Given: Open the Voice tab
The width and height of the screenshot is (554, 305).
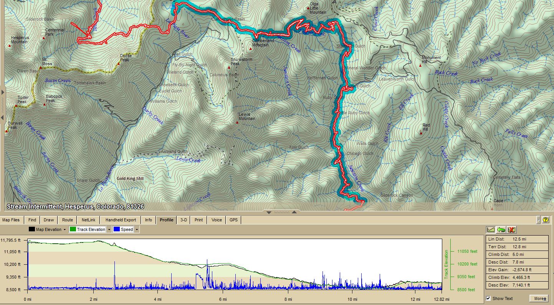Looking at the screenshot, I should click(217, 220).
